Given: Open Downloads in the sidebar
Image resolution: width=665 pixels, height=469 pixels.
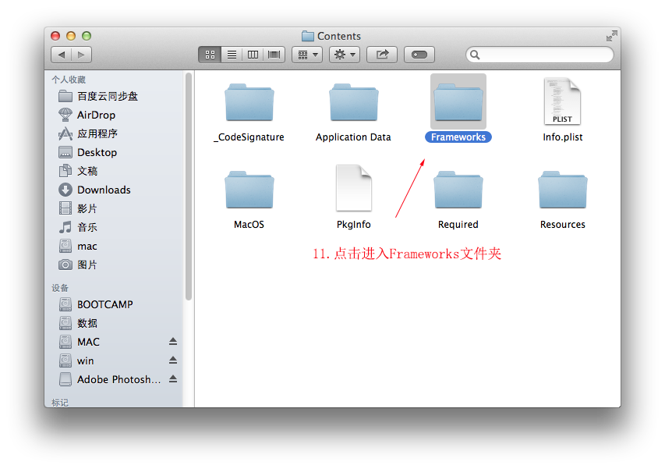Looking at the screenshot, I should click(x=115, y=190).
